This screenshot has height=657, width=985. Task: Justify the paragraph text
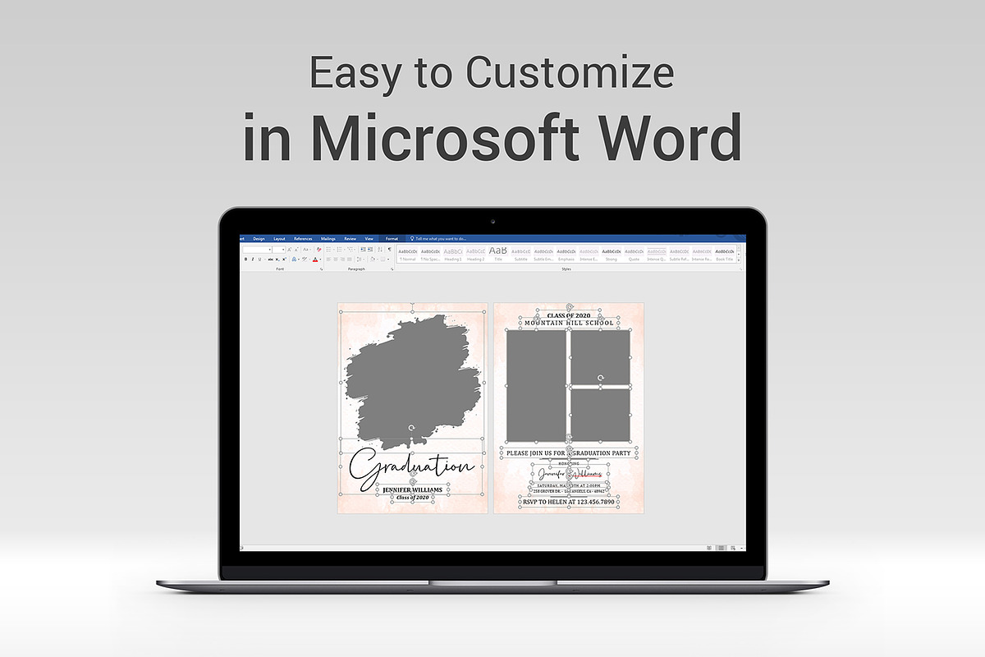(x=350, y=260)
